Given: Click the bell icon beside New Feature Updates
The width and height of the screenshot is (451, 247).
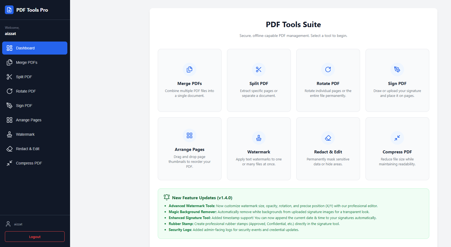Looking at the screenshot, I should (x=166, y=197).
